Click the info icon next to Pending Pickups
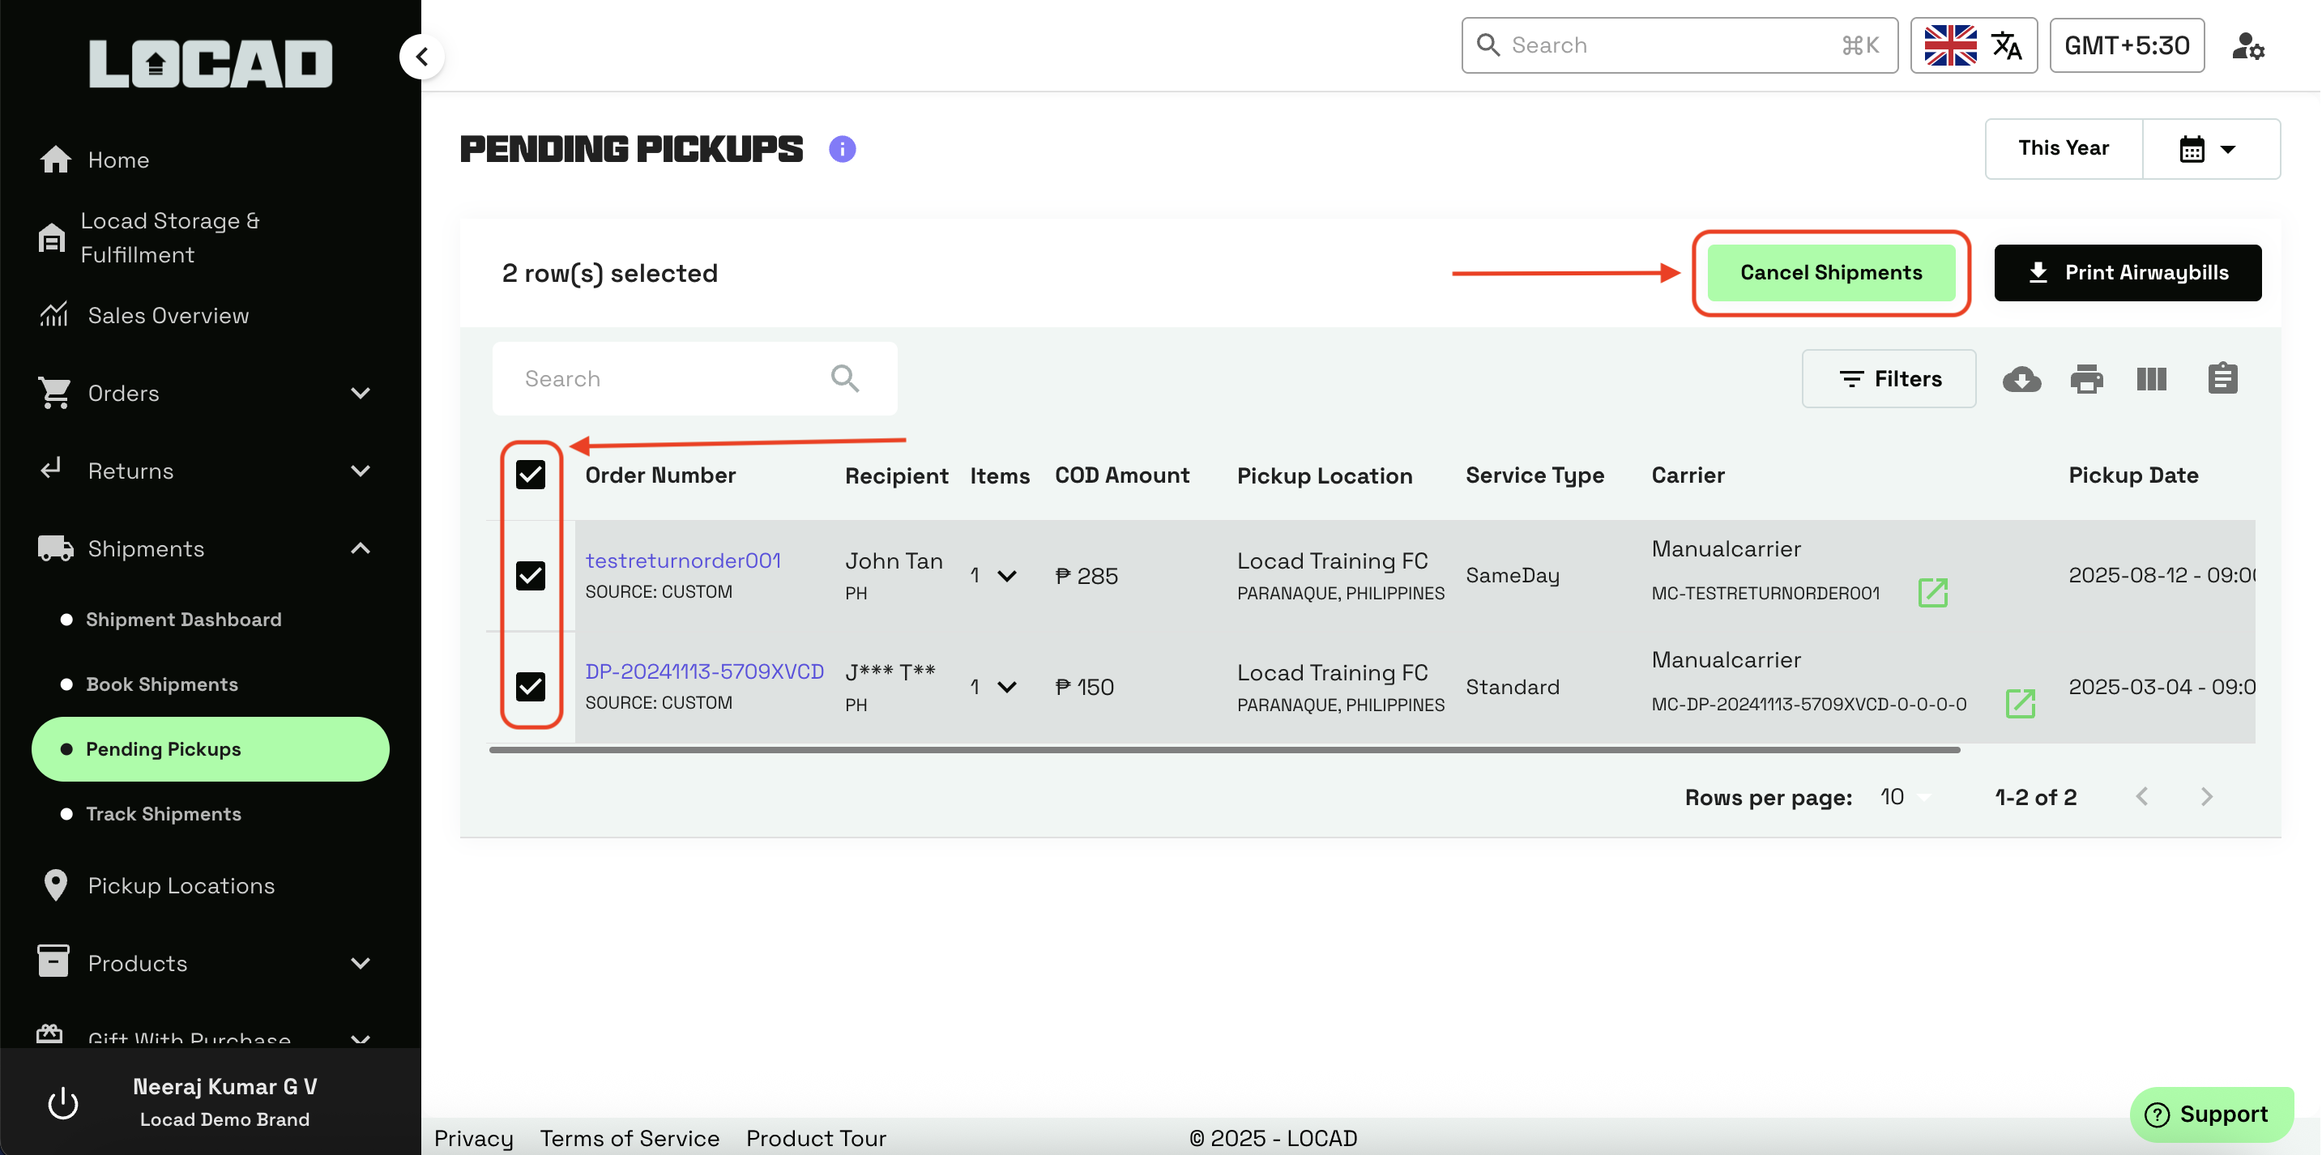2322x1155 pixels. pyautogui.click(x=842, y=149)
